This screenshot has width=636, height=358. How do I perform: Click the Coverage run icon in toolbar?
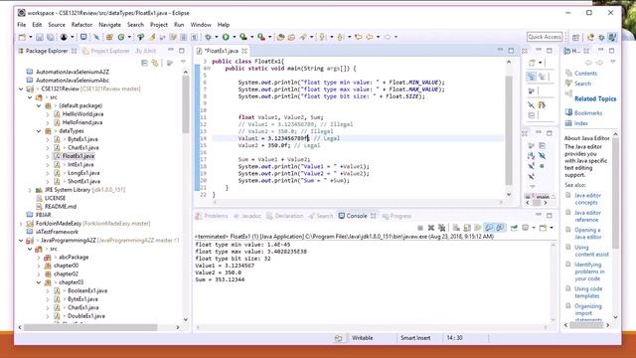[x=243, y=37]
